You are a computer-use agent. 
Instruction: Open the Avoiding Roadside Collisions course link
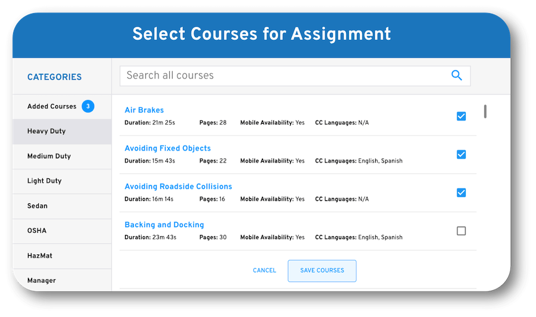(x=178, y=186)
